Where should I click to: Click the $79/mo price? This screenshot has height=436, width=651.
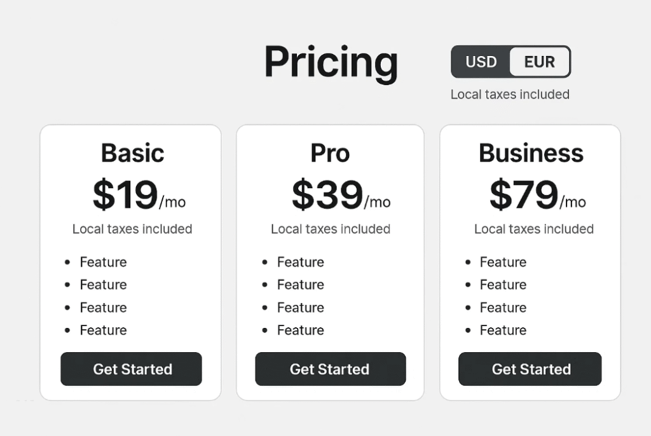point(538,194)
